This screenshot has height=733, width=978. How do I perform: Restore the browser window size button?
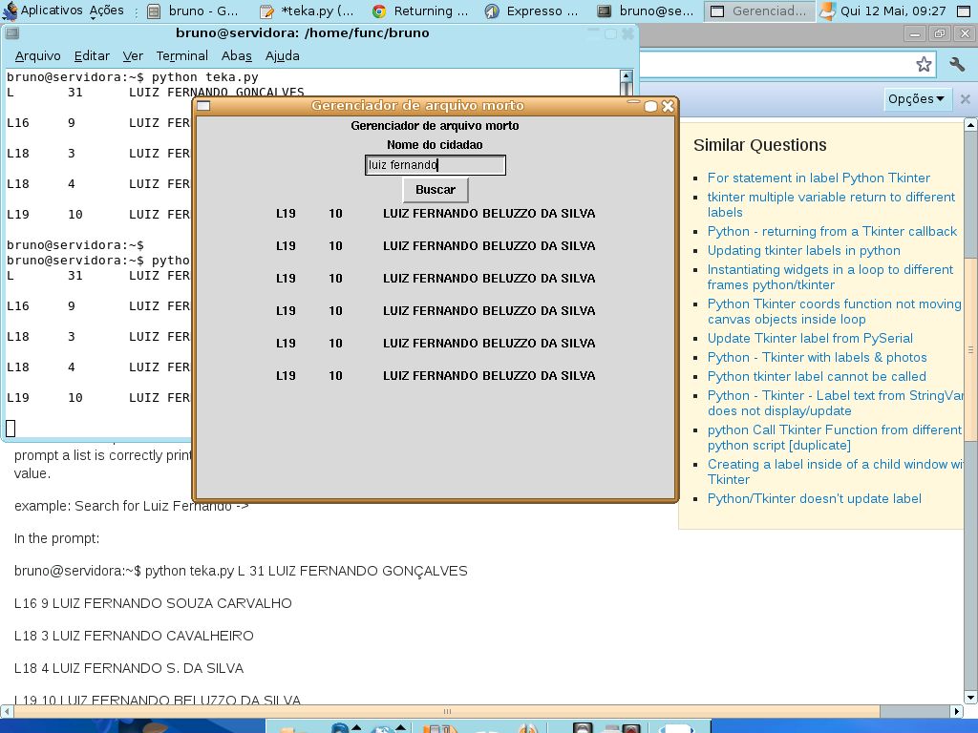[x=939, y=34]
